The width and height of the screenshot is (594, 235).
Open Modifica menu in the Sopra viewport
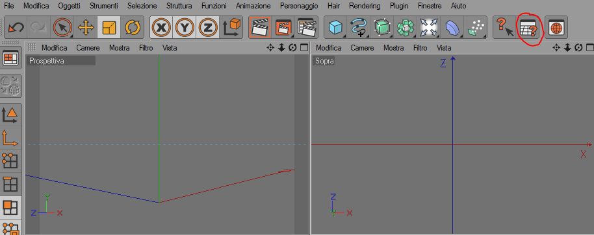pos(328,48)
